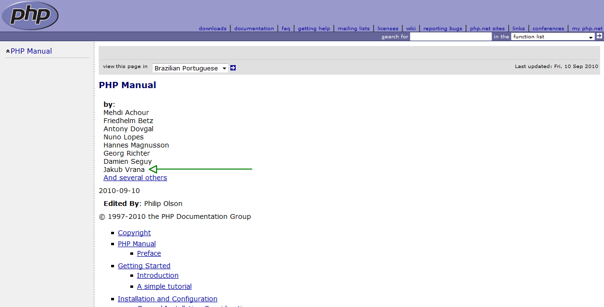The height and width of the screenshot is (307, 604).
Task: Click the 1997-2010 PHP Documentation Group copyright text
Action: pyautogui.click(x=175, y=216)
